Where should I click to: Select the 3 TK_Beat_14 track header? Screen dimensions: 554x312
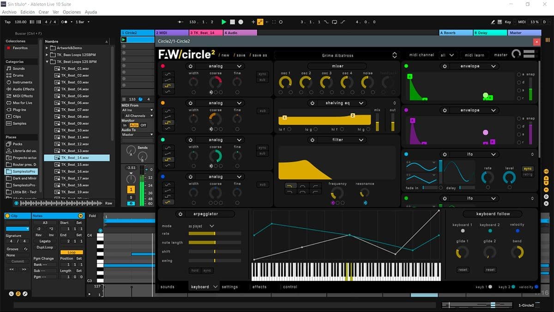(206, 33)
